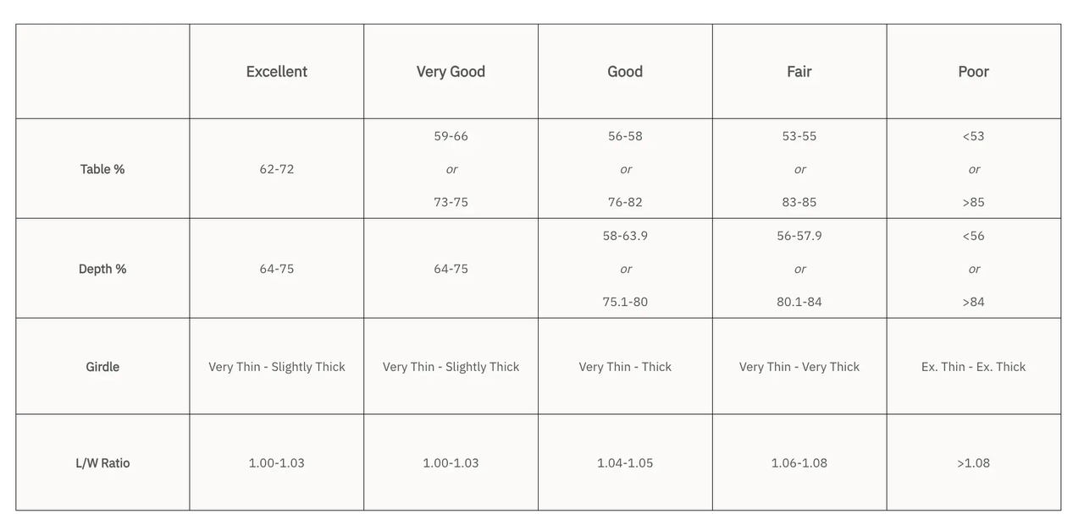
Task: Click the Poor column header
Action: pyautogui.click(x=973, y=72)
